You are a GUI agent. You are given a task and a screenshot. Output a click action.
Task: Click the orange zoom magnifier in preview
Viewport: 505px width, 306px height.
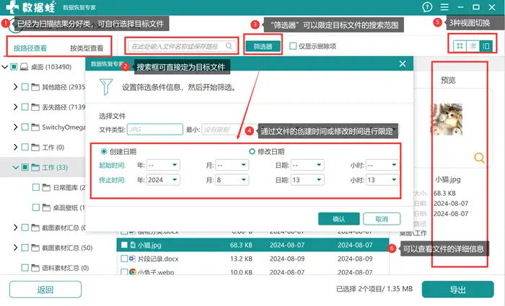coord(479,158)
